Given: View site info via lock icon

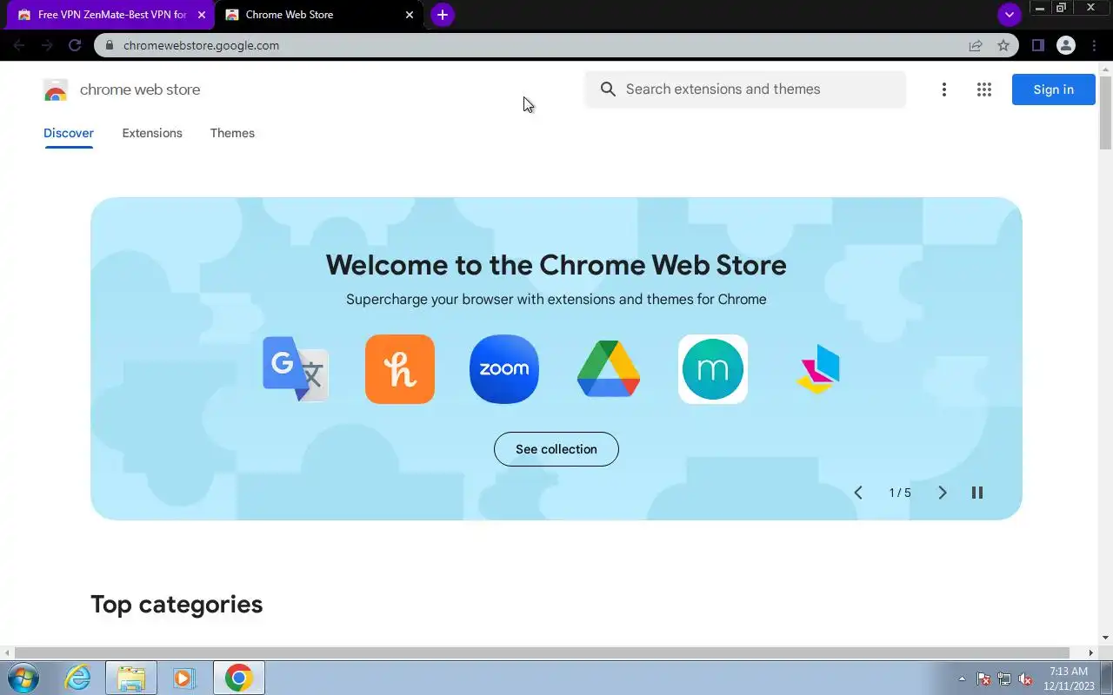Looking at the screenshot, I should click(x=110, y=45).
